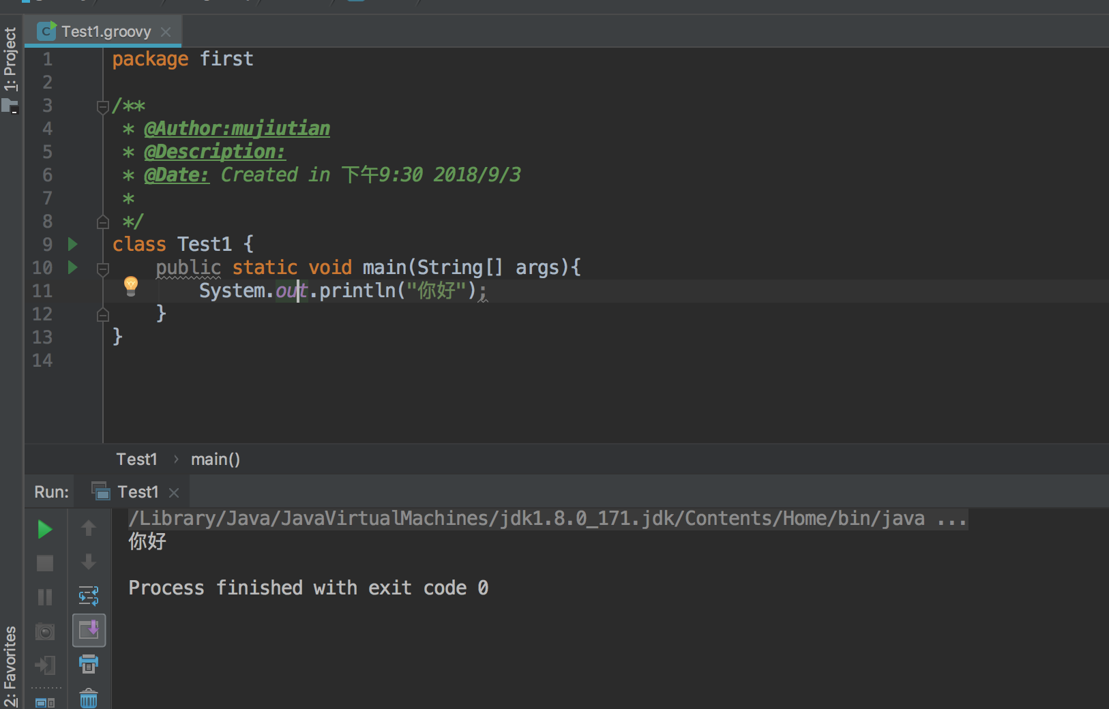Click the "你好" string literal in code
This screenshot has height=709, width=1109.
[x=437, y=290]
